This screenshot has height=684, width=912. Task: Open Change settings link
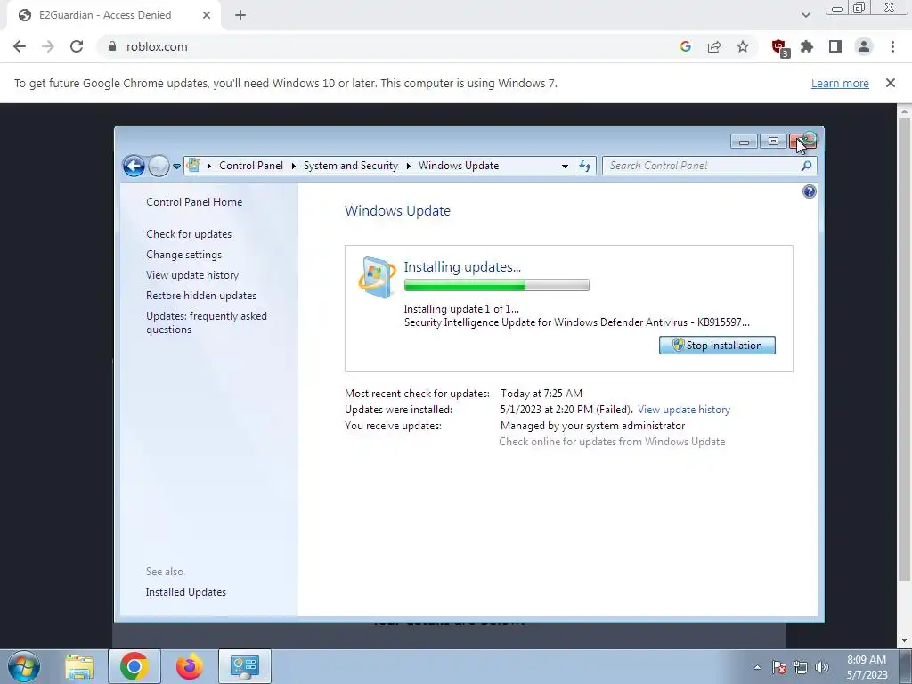tap(183, 255)
